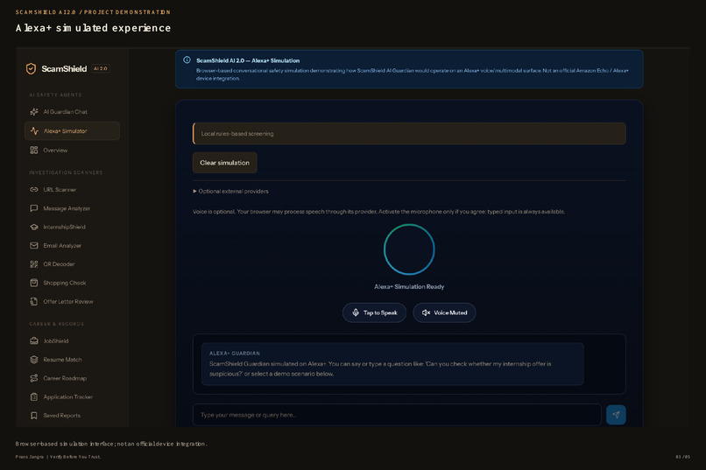This screenshot has height=470, width=706.
Task: Open the Email Analyzer label
Action: click(62, 246)
